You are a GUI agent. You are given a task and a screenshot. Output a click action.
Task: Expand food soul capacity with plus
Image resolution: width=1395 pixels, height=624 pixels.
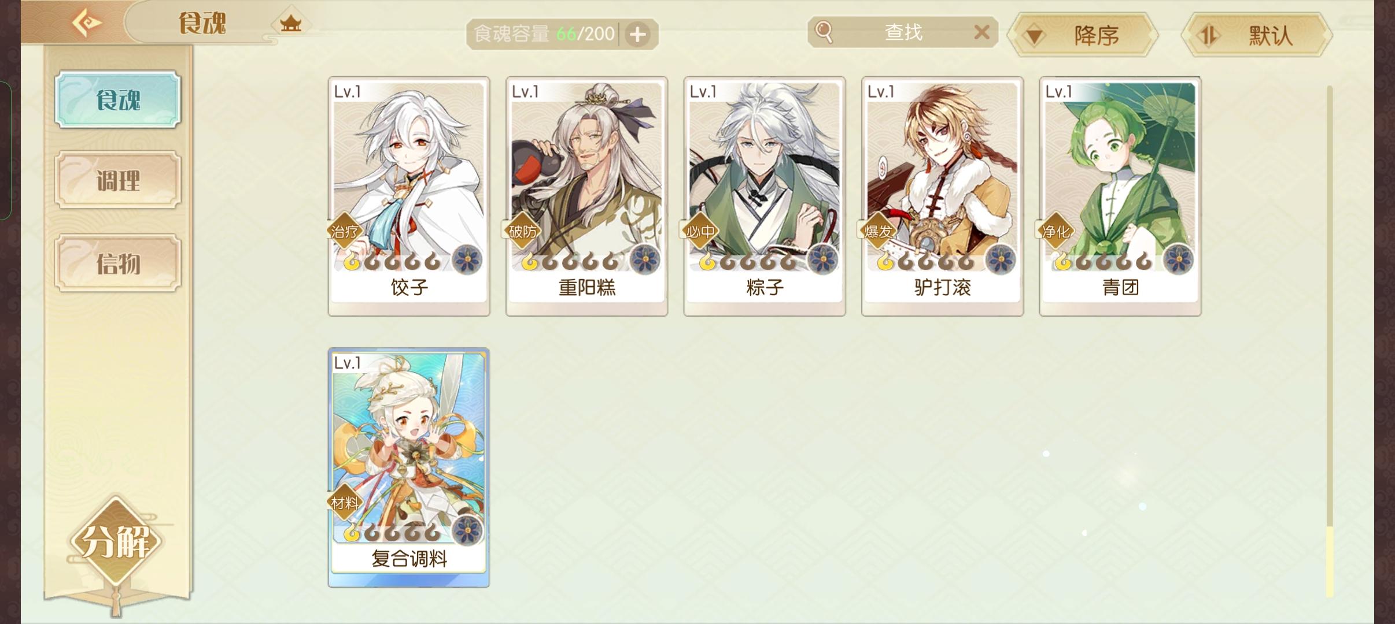[x=637, y=35]
